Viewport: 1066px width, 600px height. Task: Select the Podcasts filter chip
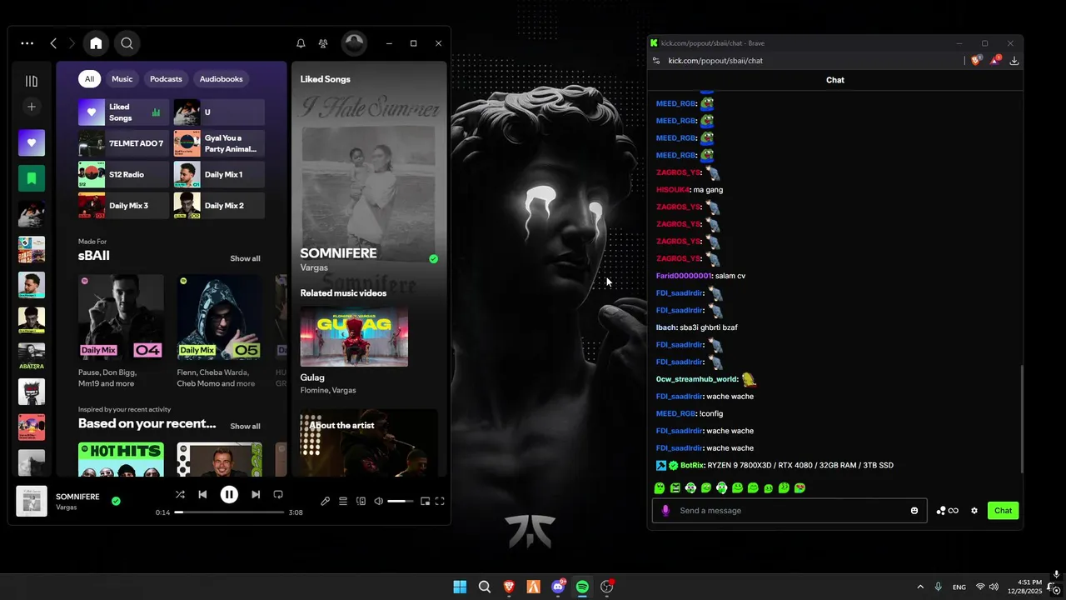[166, 79]
